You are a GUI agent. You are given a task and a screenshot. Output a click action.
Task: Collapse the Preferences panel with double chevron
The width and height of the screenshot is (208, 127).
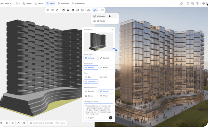pyautogui.click(x=112, y=30)
